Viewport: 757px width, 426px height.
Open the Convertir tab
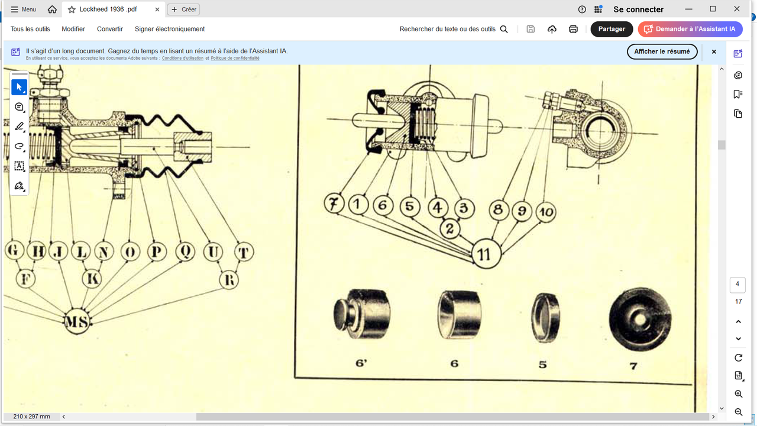click(110, 29)
